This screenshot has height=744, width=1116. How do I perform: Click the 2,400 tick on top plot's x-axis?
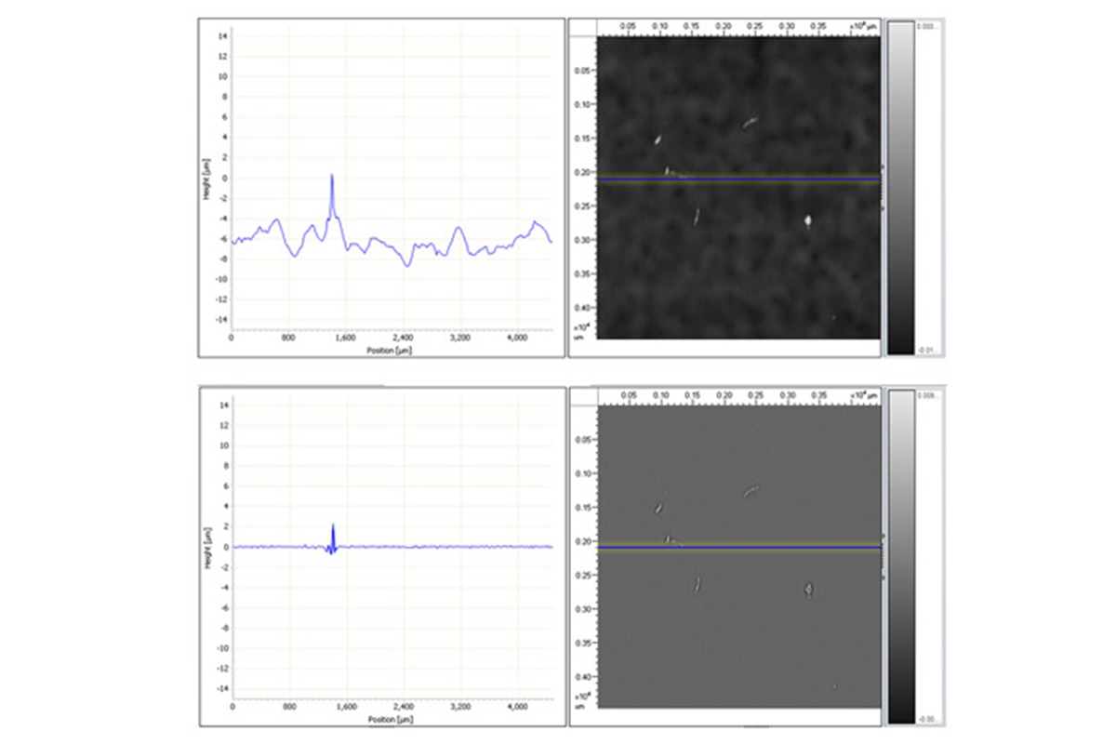pyautogui.click(x=403, y=339)
